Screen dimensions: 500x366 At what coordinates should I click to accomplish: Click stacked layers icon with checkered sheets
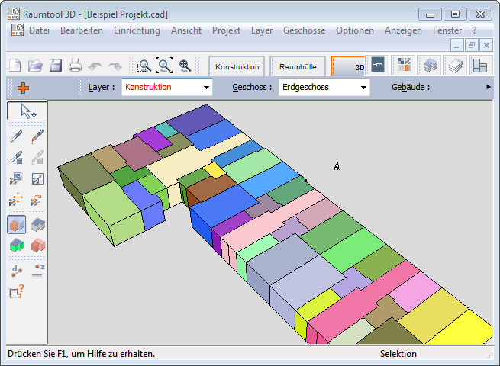point(430,65)
